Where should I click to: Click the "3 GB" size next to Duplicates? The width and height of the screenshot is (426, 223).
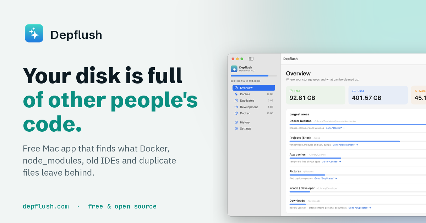(271, 101)
